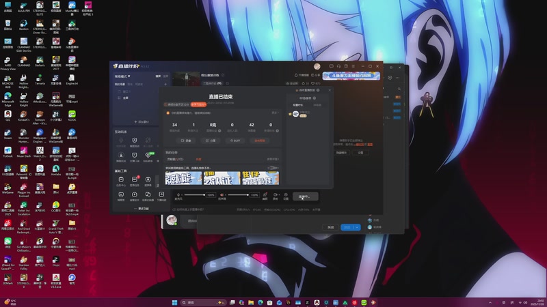Viewport: 547px width, 307px height.
Task: Click the base tool icon with the red badge
Action: (135, 179)
